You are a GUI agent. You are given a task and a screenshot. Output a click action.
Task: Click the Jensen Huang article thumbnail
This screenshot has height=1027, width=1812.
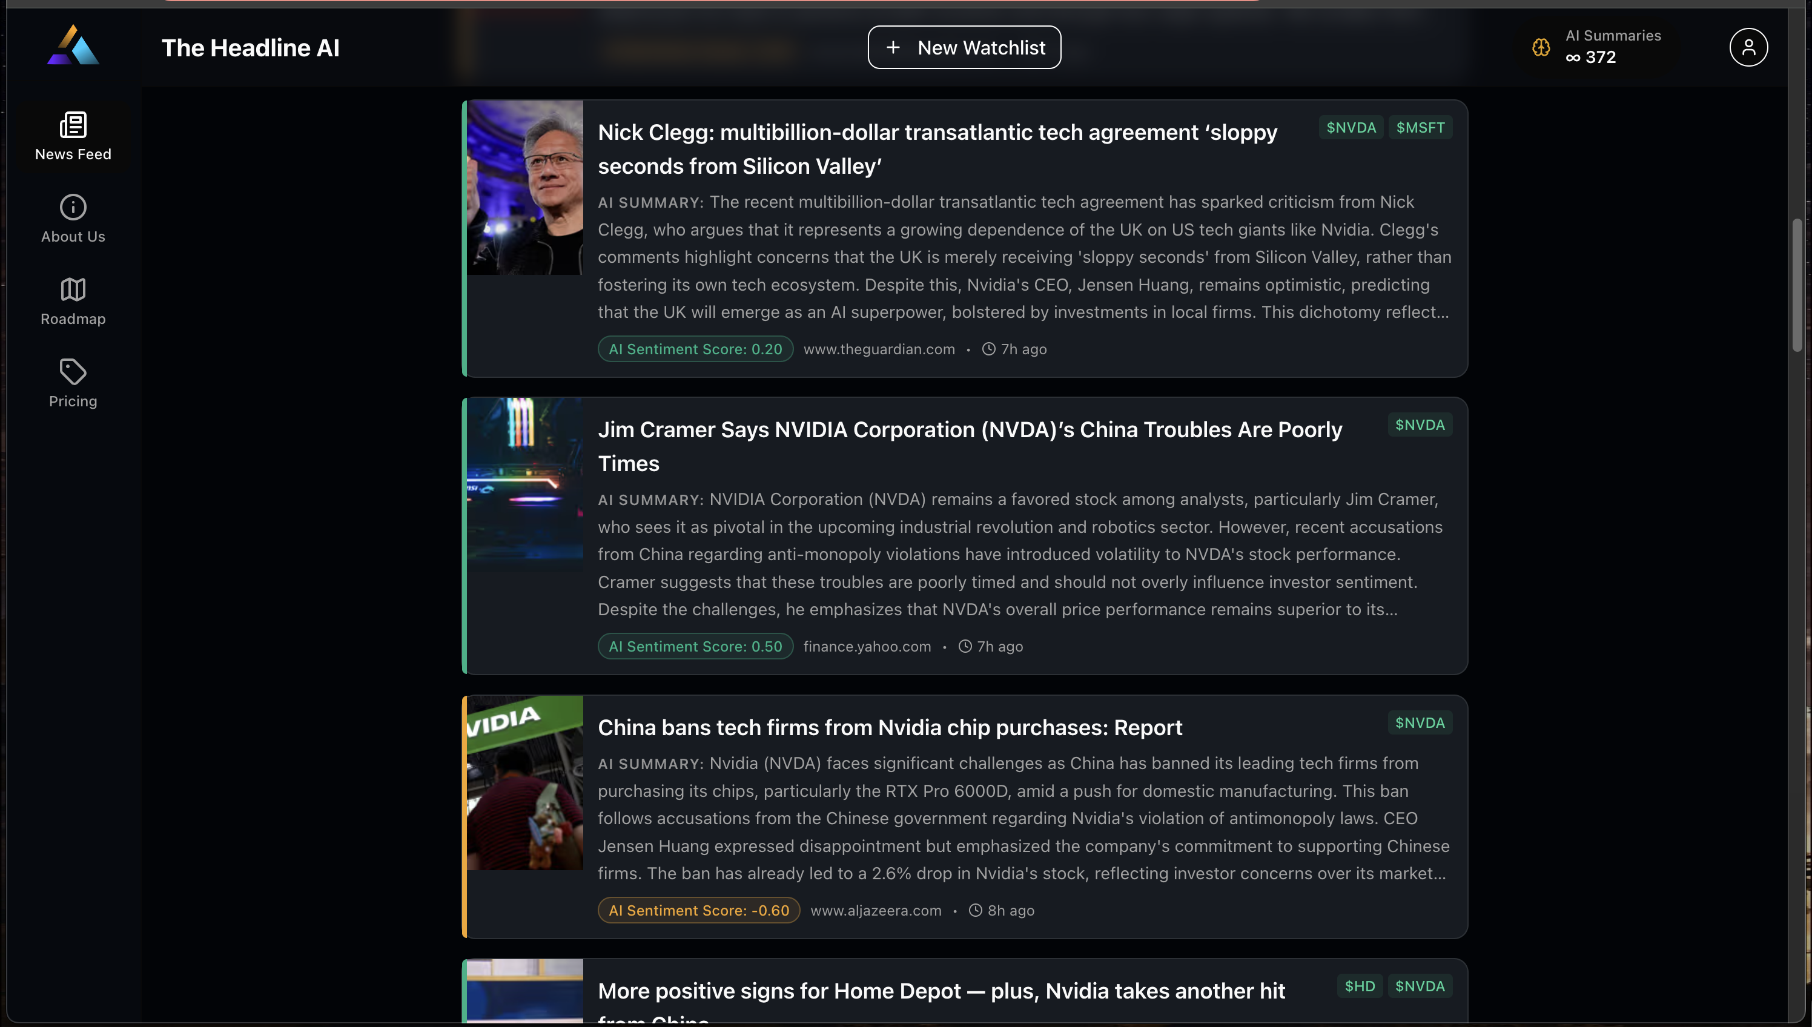click(525, 188)
